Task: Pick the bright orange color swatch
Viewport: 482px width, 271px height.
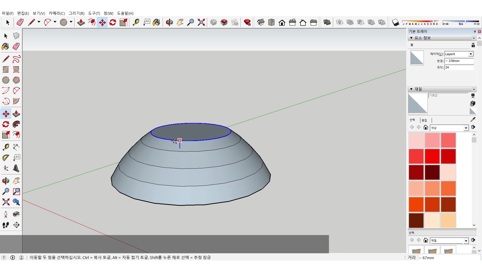Action: [416, 205]
